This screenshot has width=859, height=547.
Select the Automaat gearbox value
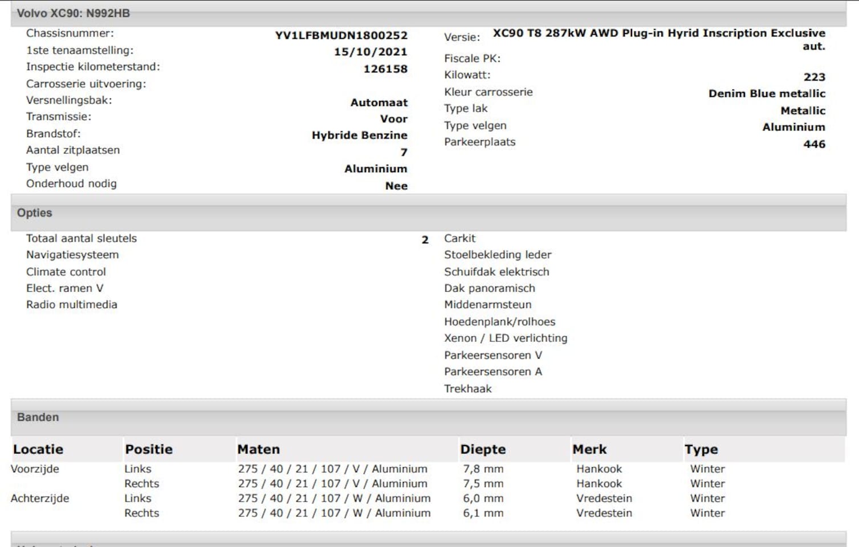378,103
